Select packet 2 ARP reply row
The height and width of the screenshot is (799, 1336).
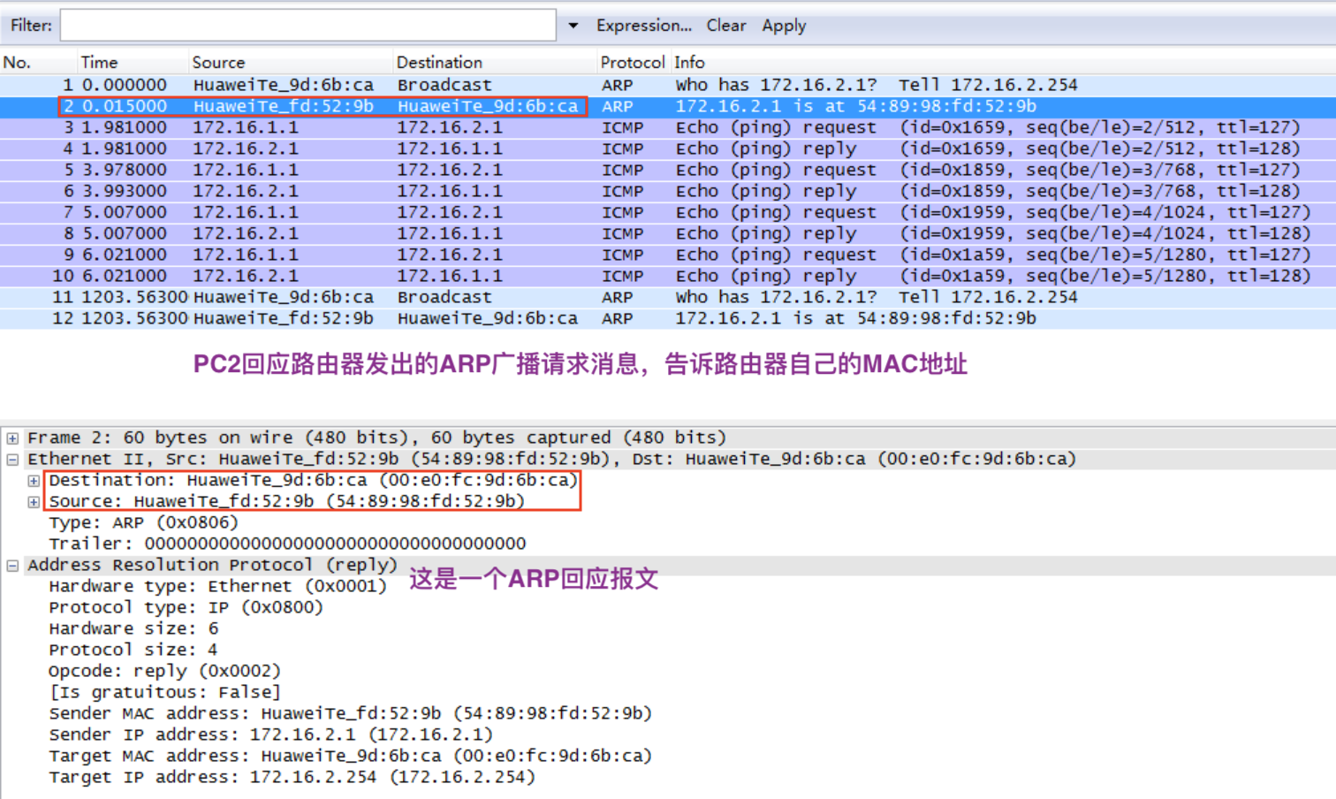pyautogui.click(x=668, y=106)
